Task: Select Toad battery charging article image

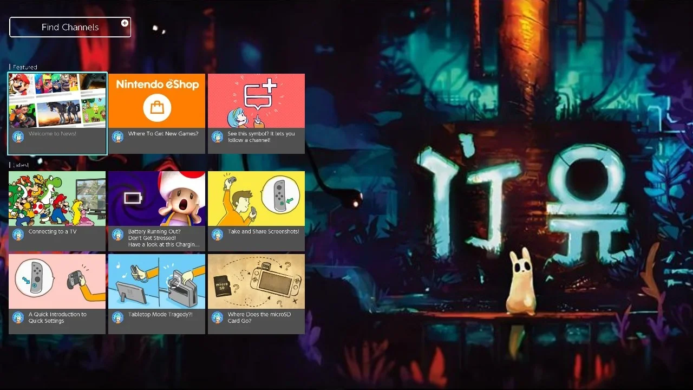Action: point(157,198)
